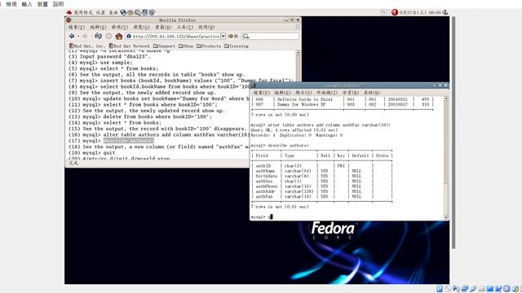
Task: Open the Firefox 書籤(B) Bookmarks menu
Action: [163, 27]
